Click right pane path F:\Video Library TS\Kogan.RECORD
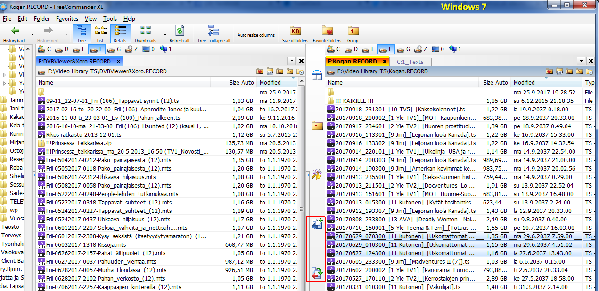The width and height of the screenshot is (599, 291). tap(383, 71)
